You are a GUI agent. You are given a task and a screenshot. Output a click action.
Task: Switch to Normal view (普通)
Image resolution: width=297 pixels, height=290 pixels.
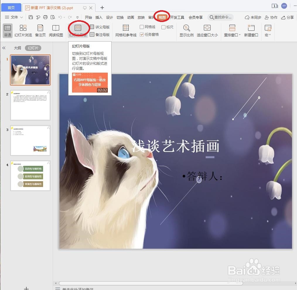click(x=8, y=30)
